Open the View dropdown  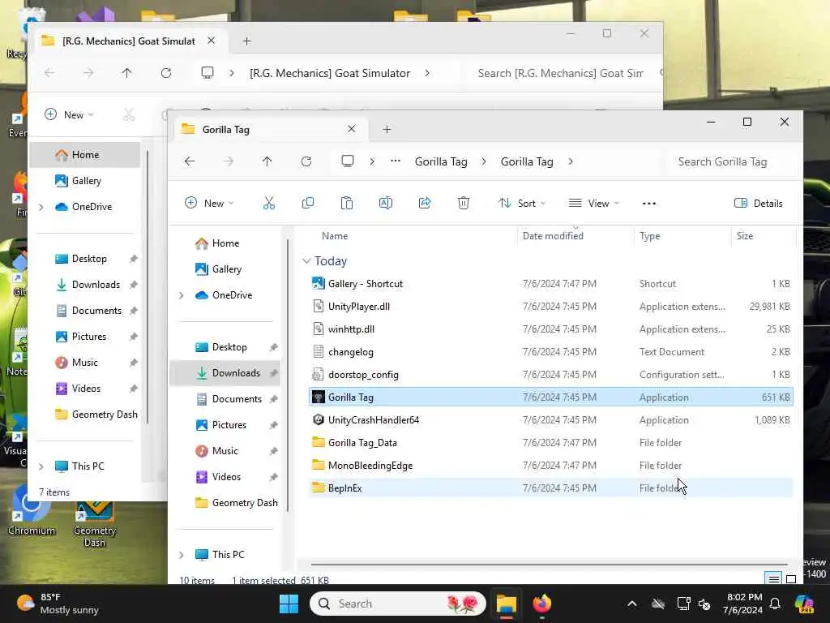point(594,204)
